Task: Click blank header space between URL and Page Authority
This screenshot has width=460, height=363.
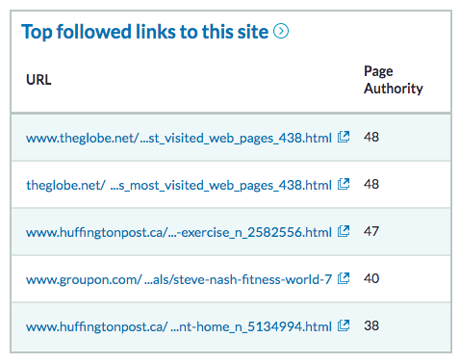Action: click(205, 80)
